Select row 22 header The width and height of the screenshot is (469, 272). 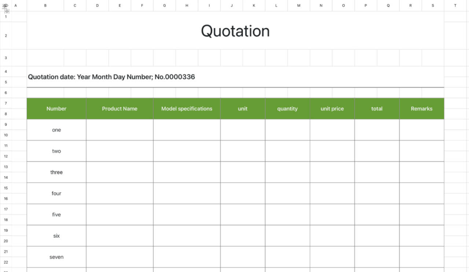6,262
